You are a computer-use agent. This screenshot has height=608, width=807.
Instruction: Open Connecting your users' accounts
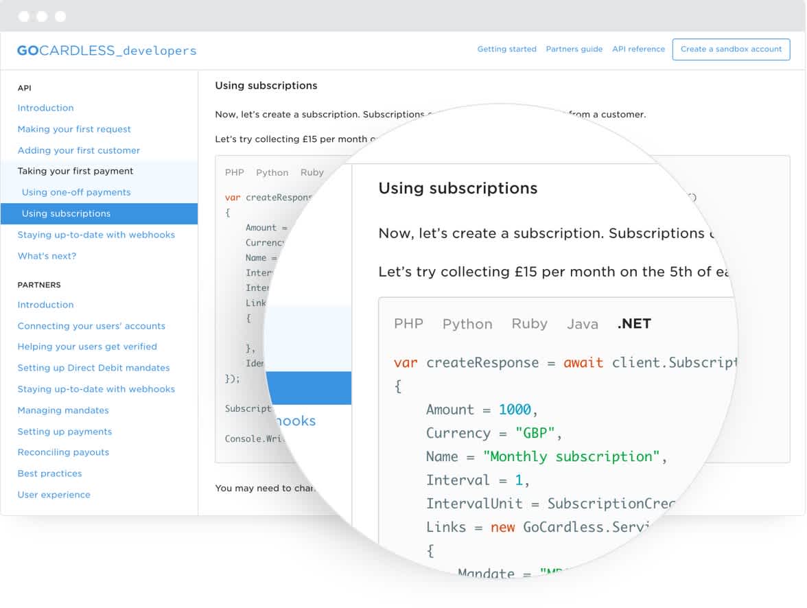(x=92, y=326)
